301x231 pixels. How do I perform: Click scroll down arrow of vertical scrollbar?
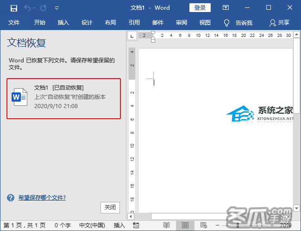pyautogui.click(x=296, y=208)
